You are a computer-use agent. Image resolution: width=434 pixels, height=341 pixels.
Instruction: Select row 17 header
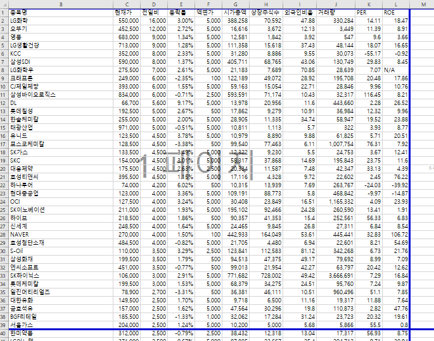[x=4, y=144]
